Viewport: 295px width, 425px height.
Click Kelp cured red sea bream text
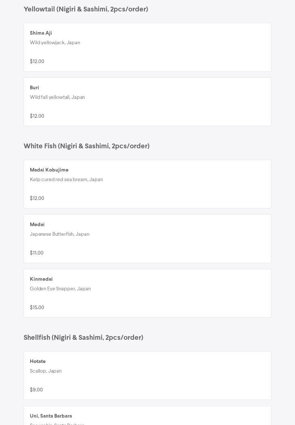66,180
